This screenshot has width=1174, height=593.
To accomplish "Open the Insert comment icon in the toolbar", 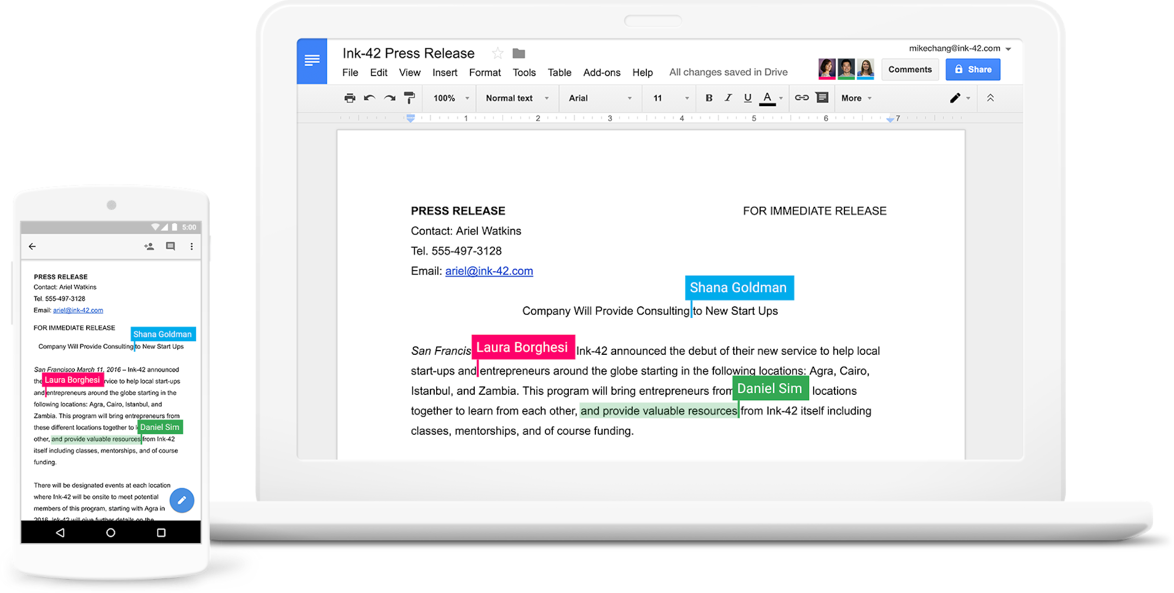I will pos(821,98).
